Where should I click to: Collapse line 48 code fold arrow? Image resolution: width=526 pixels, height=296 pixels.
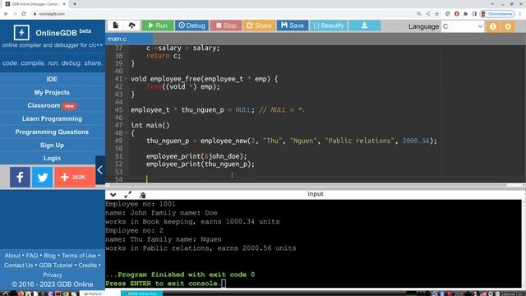[x=126, y=133]
